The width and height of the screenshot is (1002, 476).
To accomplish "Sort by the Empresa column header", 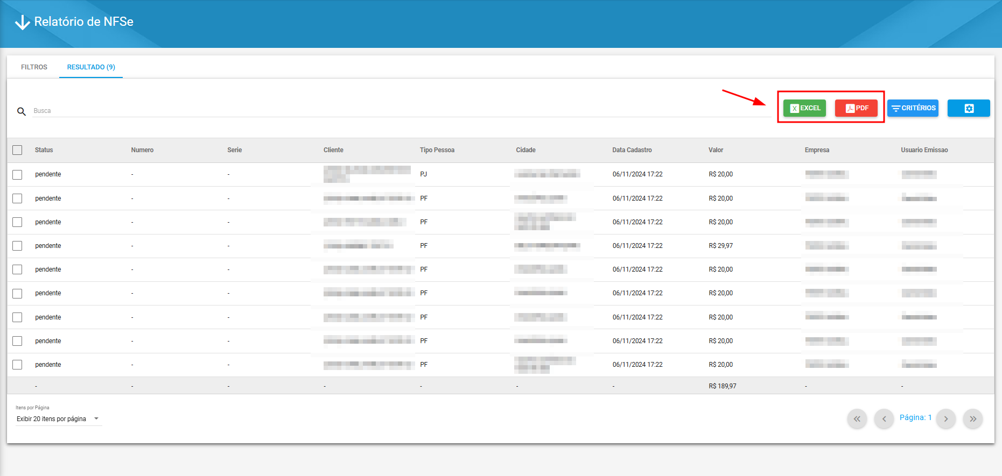I will pyautogui.click(x=817, y=150).
